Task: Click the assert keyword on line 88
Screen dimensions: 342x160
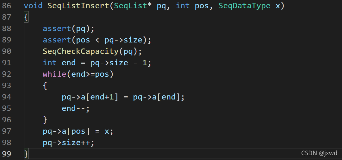Action: (x=57, y=29)
